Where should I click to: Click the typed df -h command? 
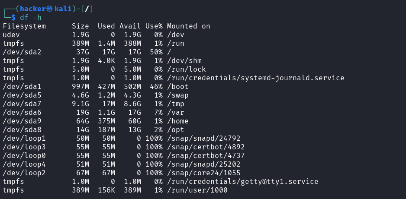click(x=31, y=17)
